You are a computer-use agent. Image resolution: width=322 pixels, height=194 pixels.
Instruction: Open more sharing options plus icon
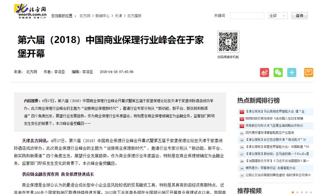click(x=292, y=73)
